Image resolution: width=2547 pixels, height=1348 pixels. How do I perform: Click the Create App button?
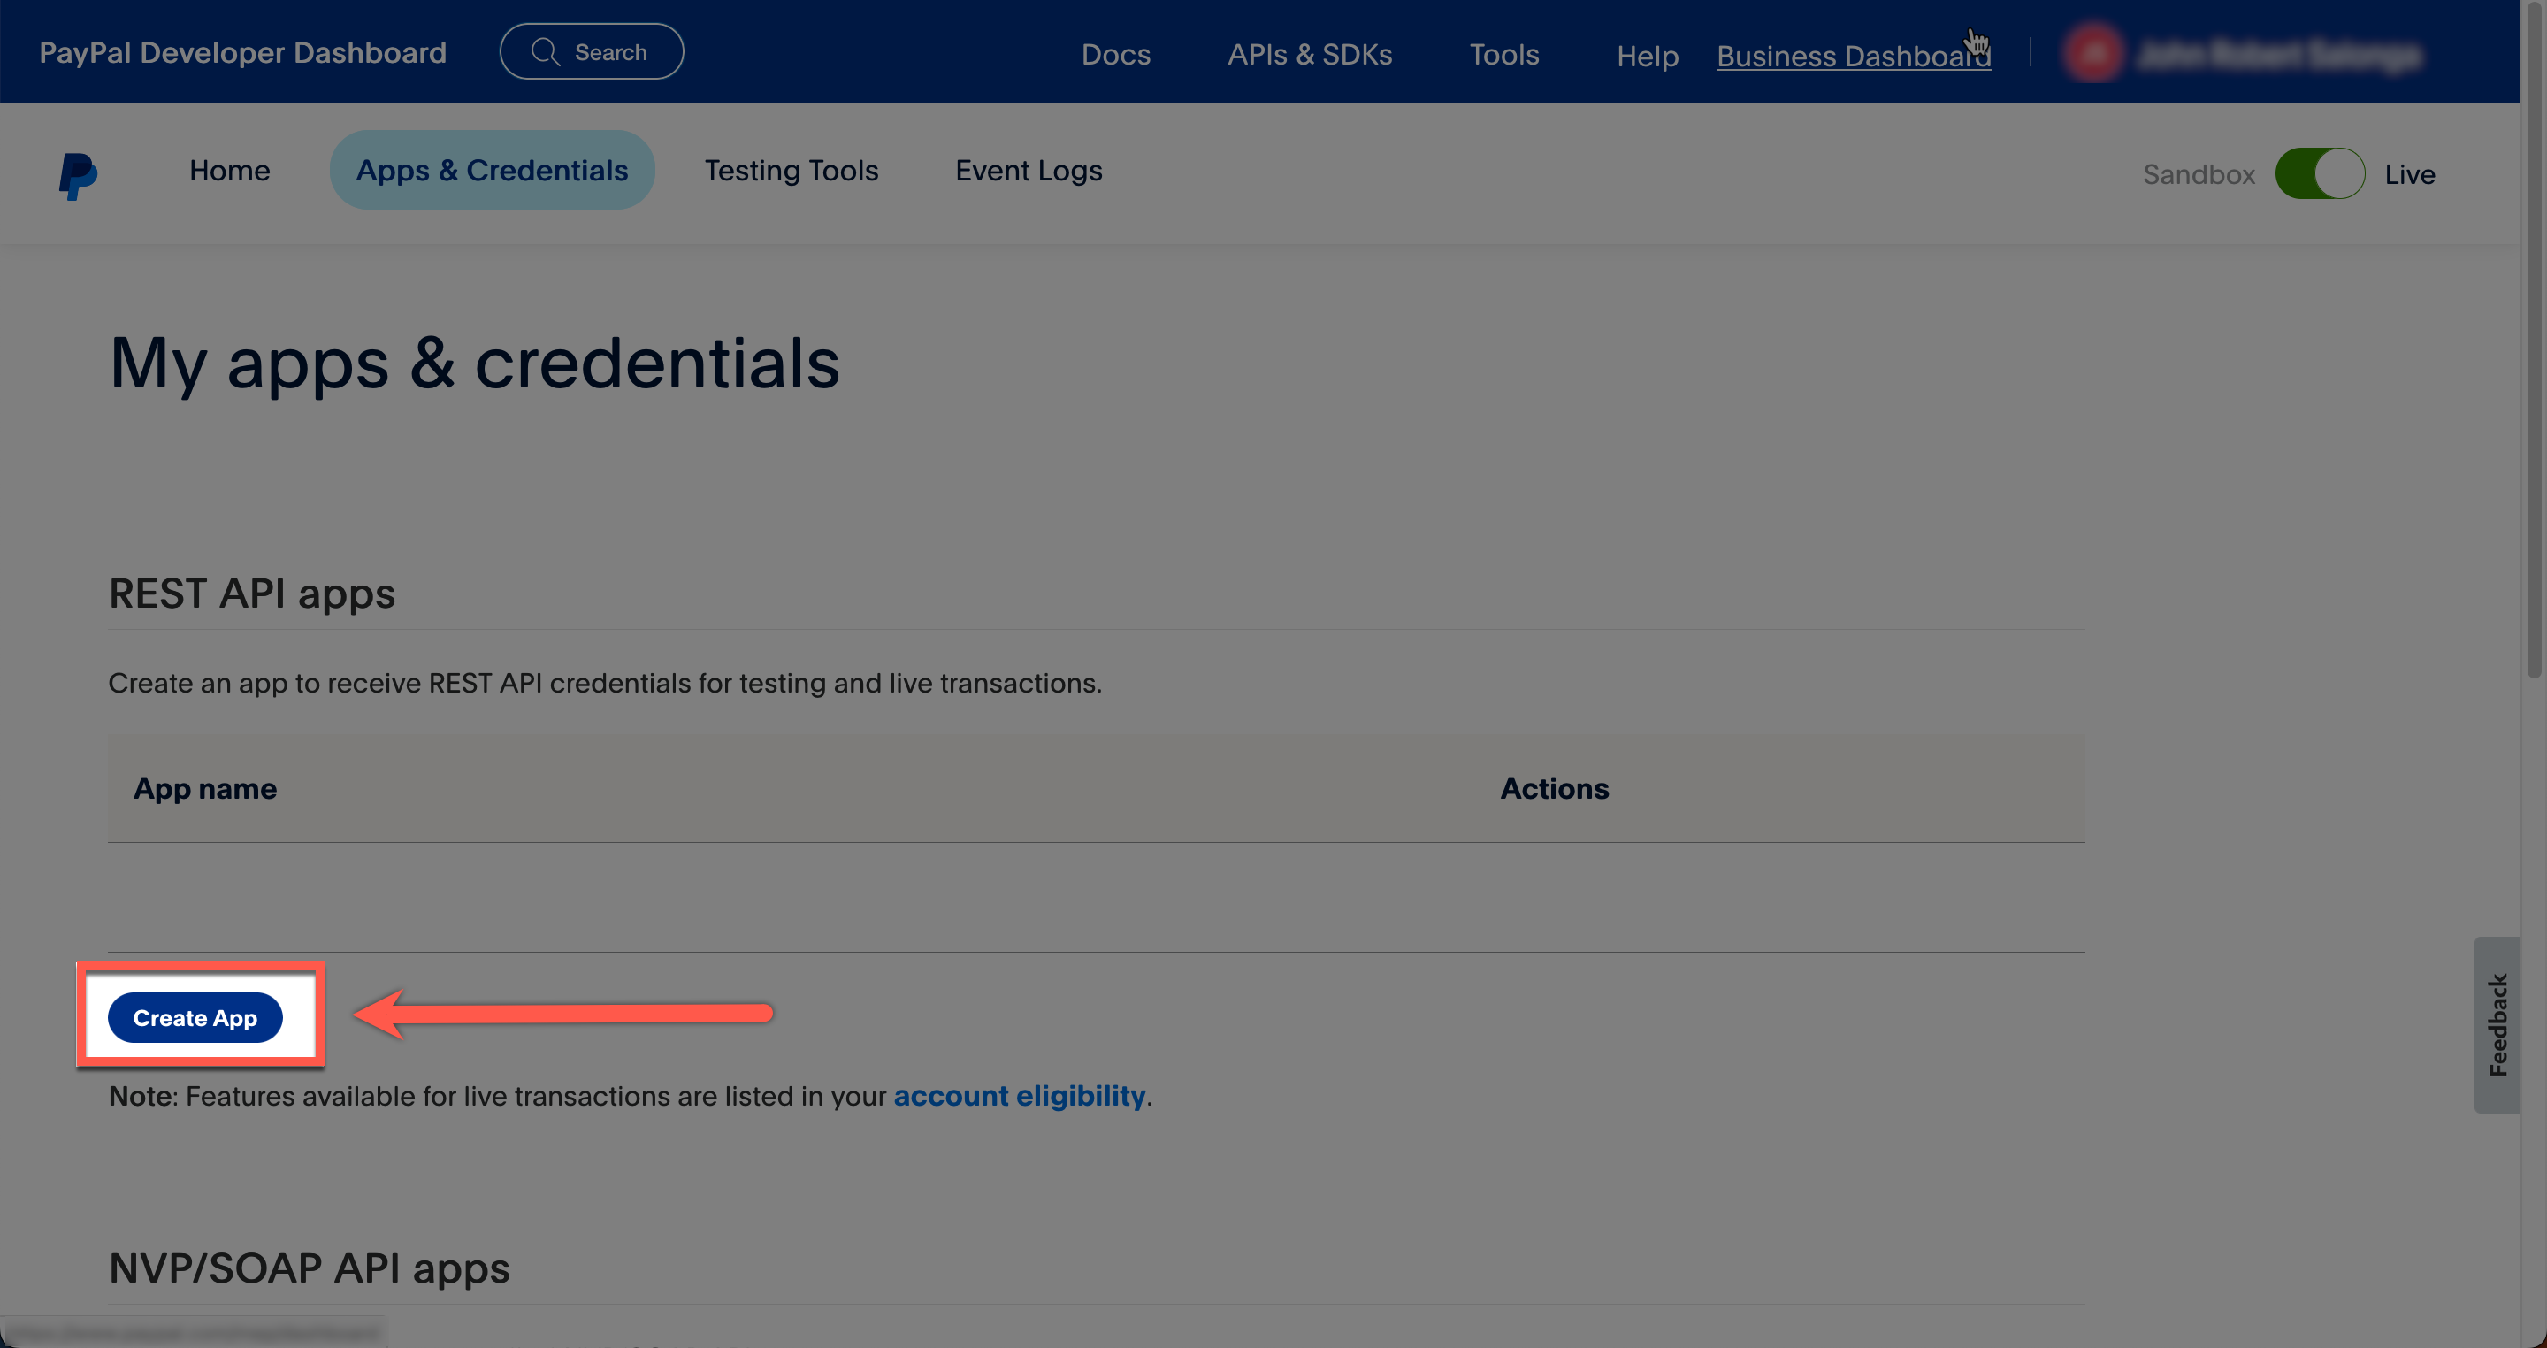coord(195,1016)
